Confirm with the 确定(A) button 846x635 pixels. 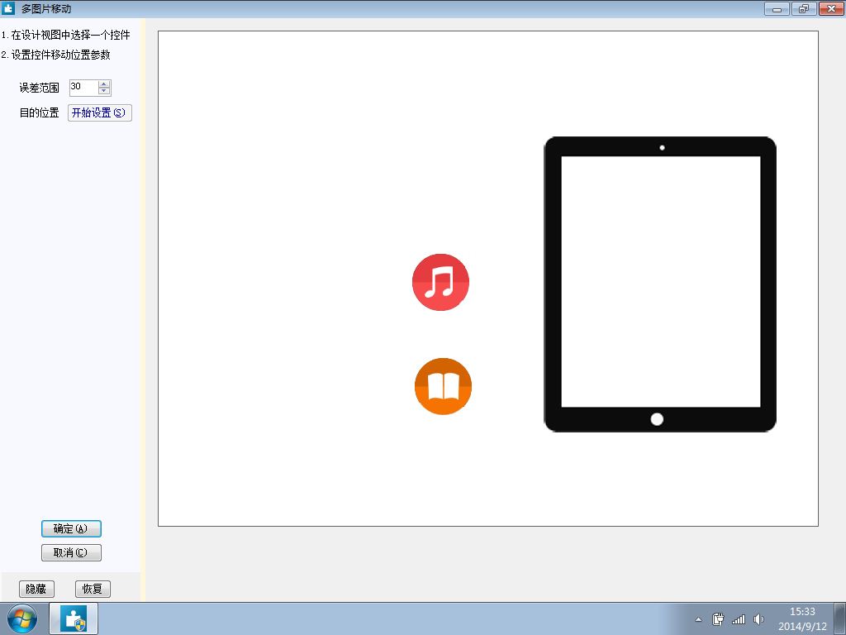click(71, 528)
